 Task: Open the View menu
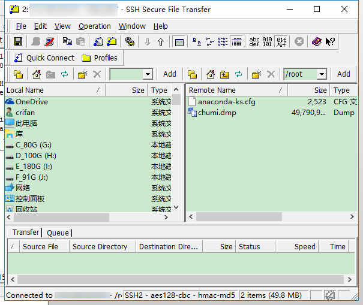click(62, 26)
